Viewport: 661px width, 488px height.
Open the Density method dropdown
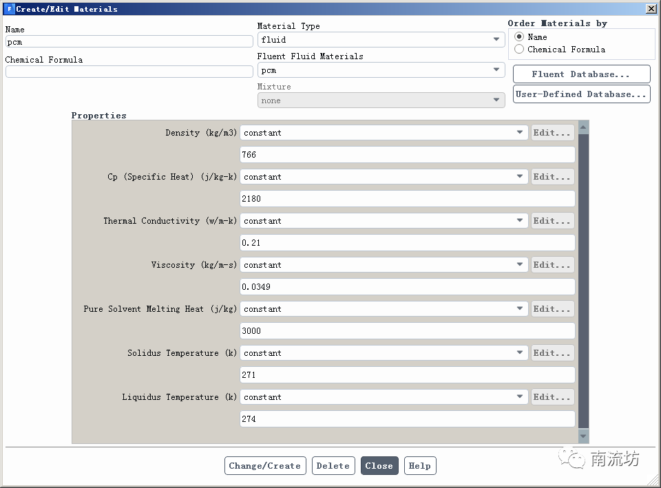pyautogui.click(x=384, y=133)
